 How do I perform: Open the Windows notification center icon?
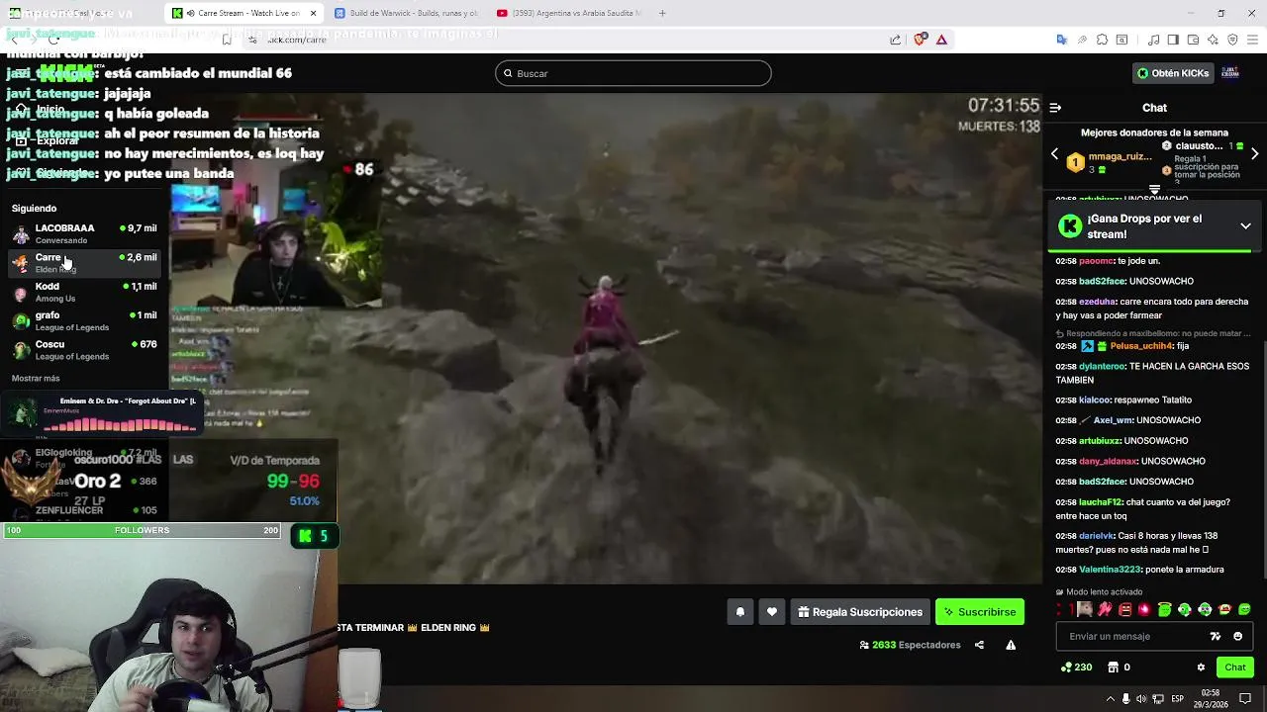click(x=1246, y=698)
